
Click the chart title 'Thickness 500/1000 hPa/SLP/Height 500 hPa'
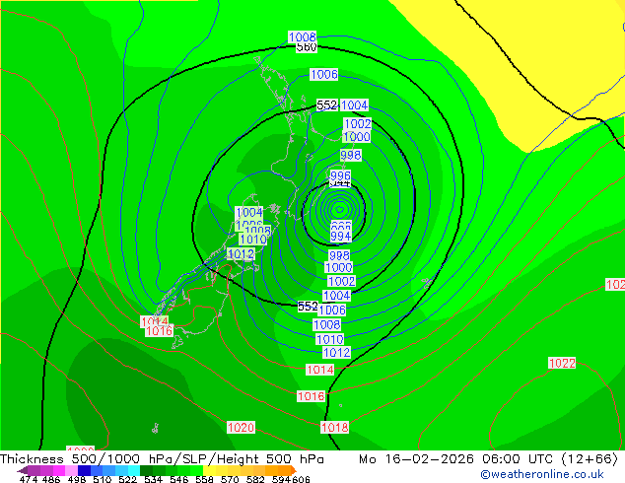[x=162, y=459]
